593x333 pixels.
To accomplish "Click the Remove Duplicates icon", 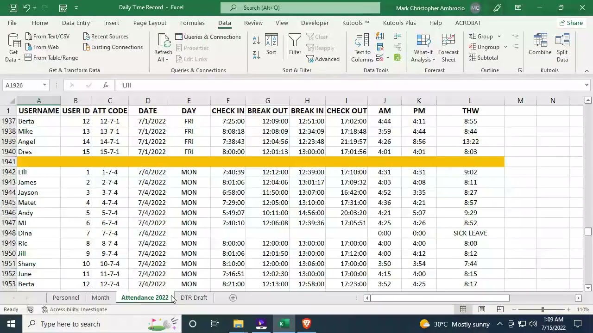I will click(380, 47).
